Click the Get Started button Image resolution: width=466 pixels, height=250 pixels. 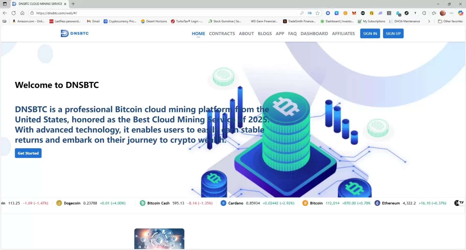28,153
